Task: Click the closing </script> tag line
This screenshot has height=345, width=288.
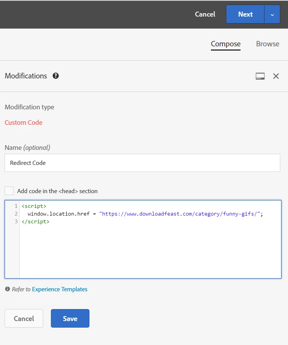Action: 35,222
